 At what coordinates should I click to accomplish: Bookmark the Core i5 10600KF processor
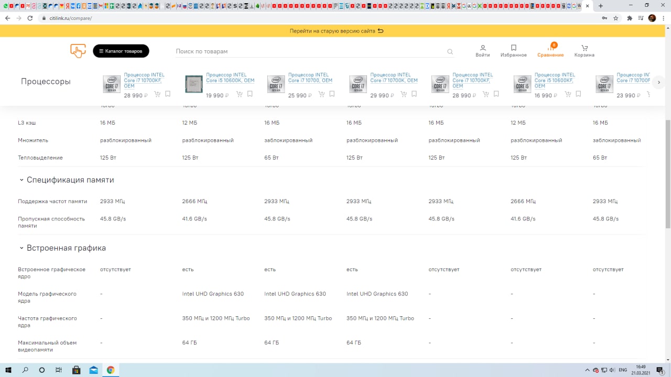[x=579, y=94]
